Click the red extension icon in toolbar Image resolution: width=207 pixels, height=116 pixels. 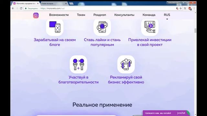pyautogui.click(x=190, y=8)
